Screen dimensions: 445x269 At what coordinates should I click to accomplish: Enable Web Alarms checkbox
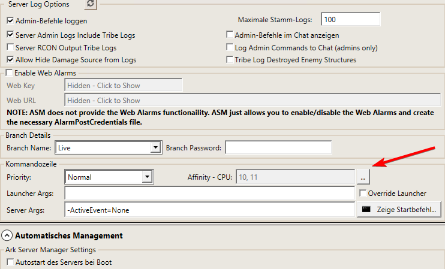pos(10,73)
